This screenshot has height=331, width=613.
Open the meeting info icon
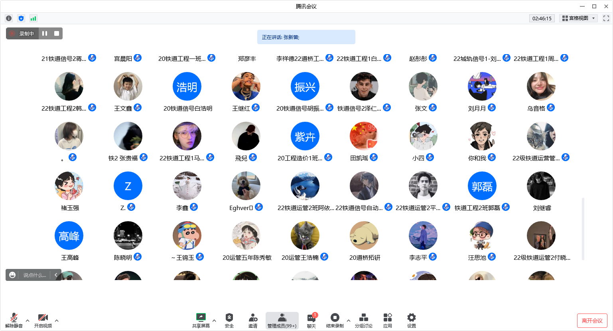click(9, 18)
